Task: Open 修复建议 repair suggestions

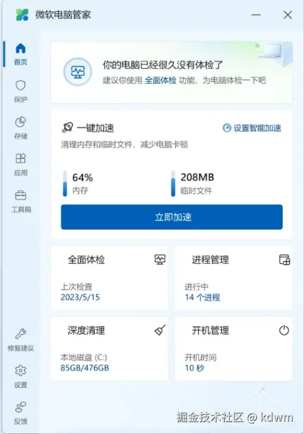Action: [x=21, y=340]
